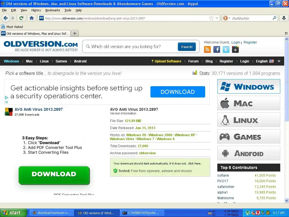Click the green DOWNLOAD button

click(54, 175)
